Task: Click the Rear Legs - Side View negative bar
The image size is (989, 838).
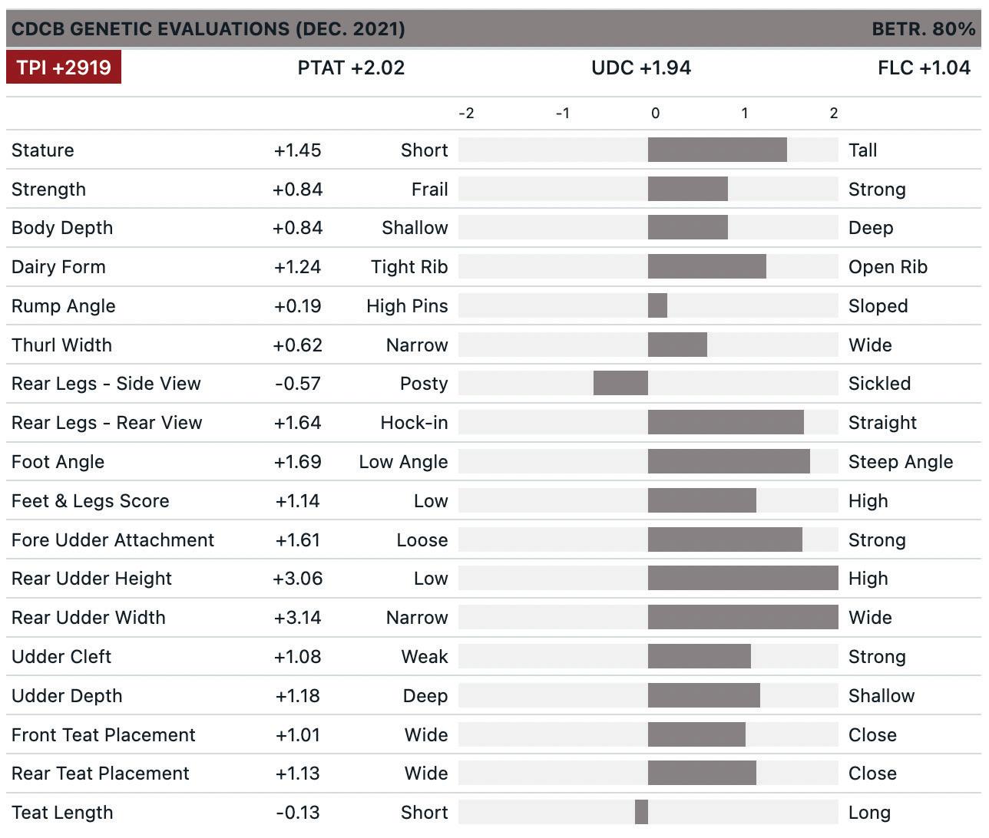Action: click(620, 384)
